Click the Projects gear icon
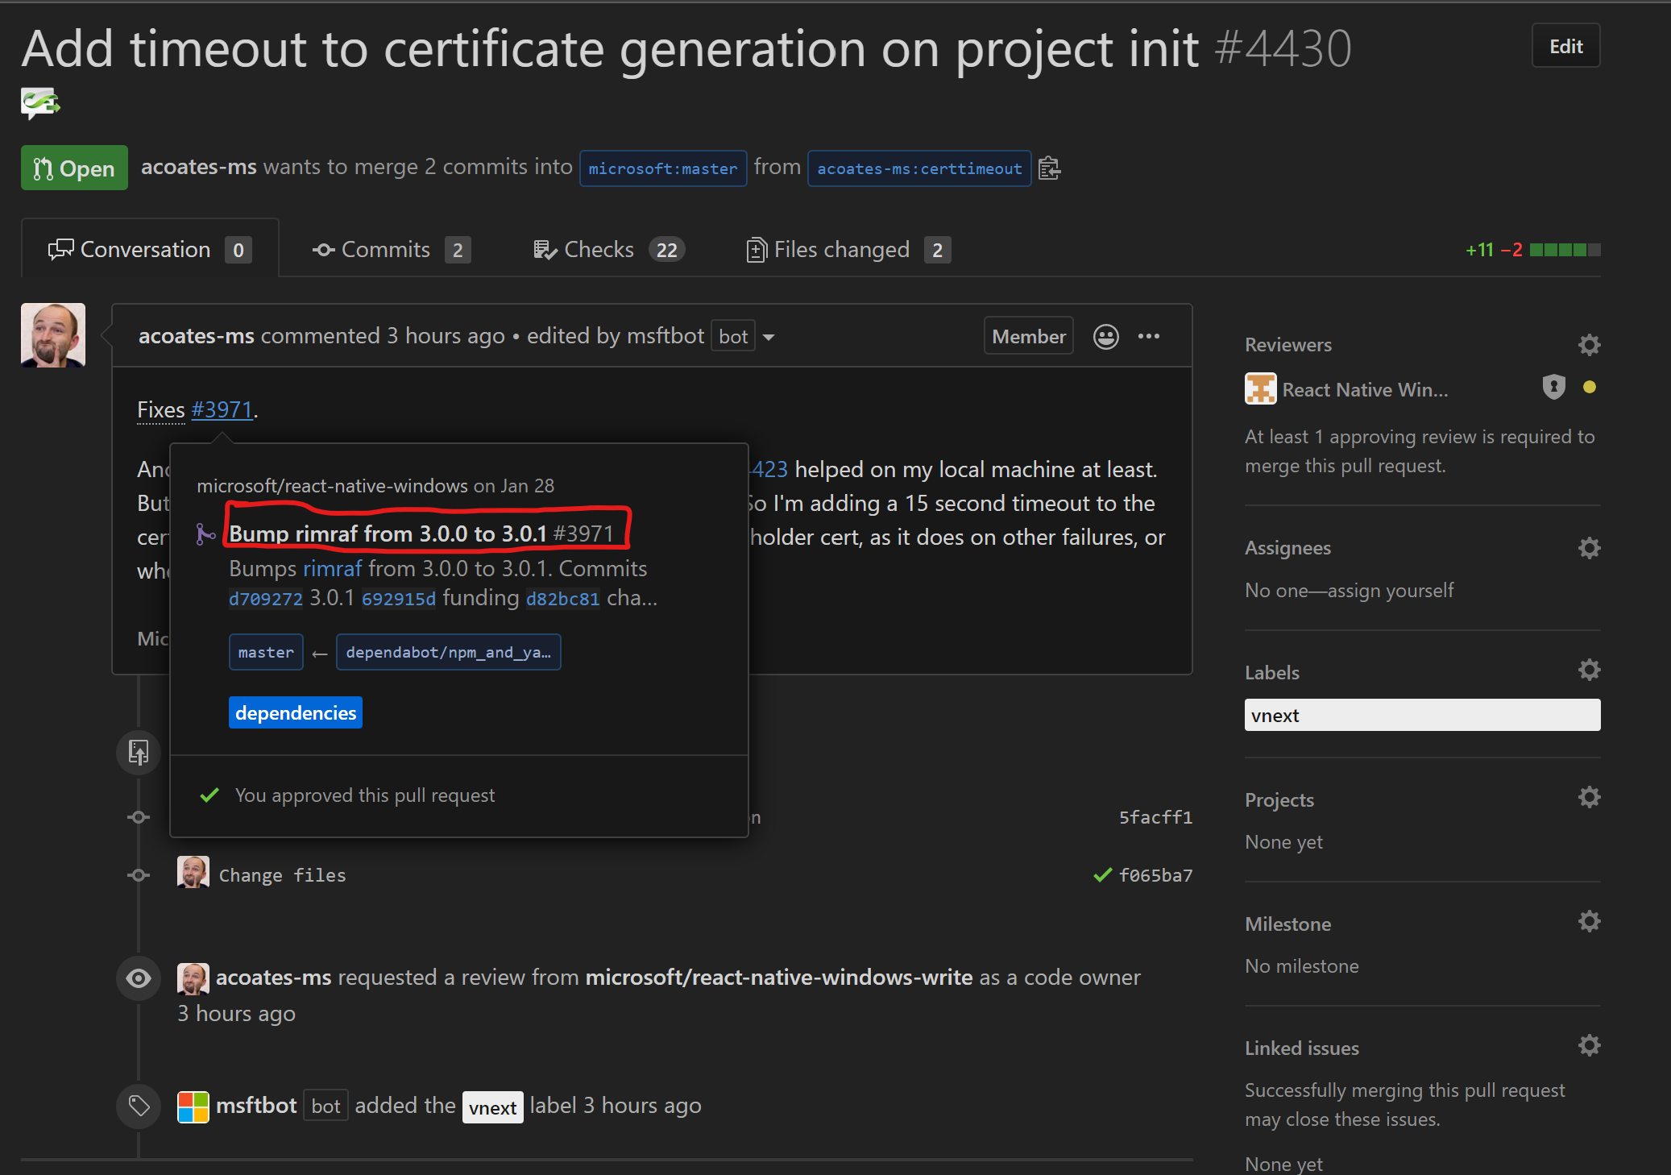1671x1175 pixels. [x=1589, y=798]
